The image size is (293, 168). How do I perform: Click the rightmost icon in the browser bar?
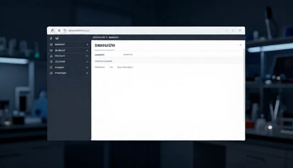click(x=240, y=31)
